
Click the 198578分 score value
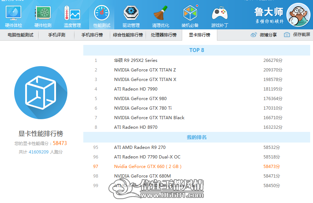273,80
